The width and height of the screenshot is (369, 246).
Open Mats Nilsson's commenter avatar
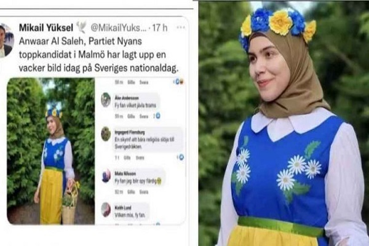106,176
